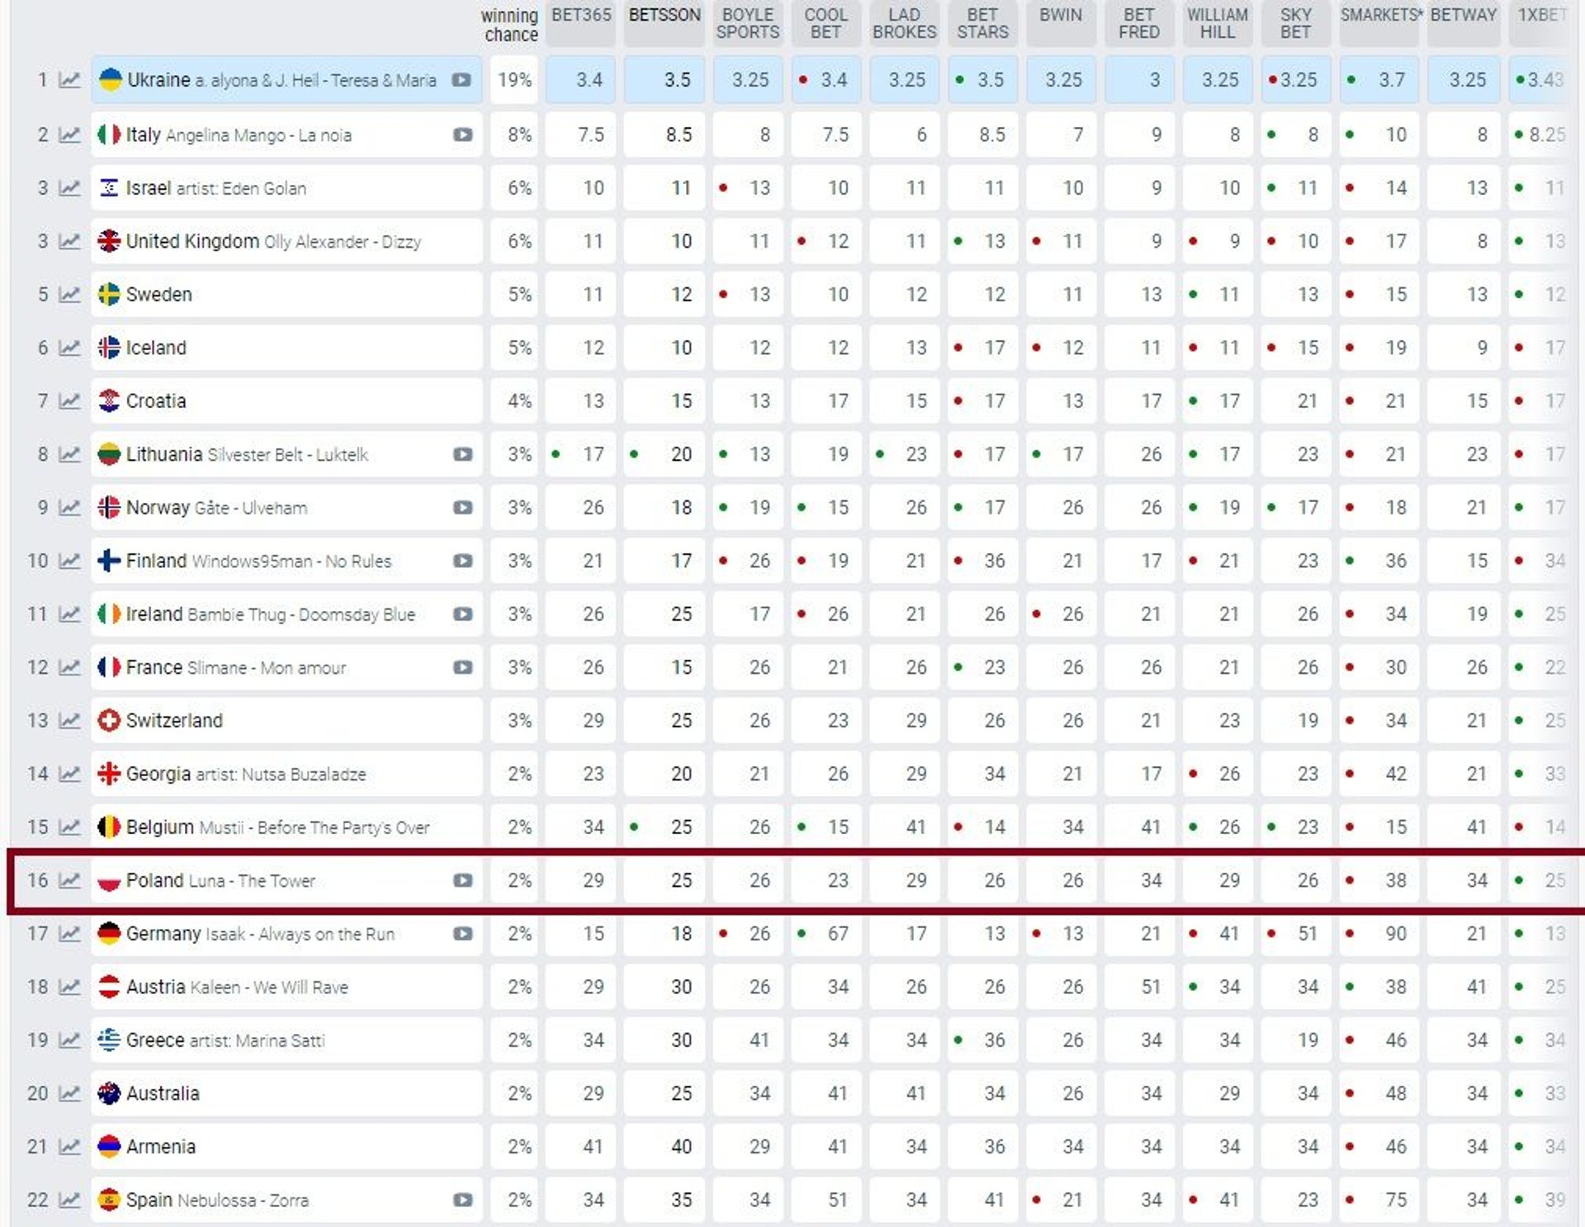
Task: Open the trend chart icon for Italy
Action: tap(70, 135)
